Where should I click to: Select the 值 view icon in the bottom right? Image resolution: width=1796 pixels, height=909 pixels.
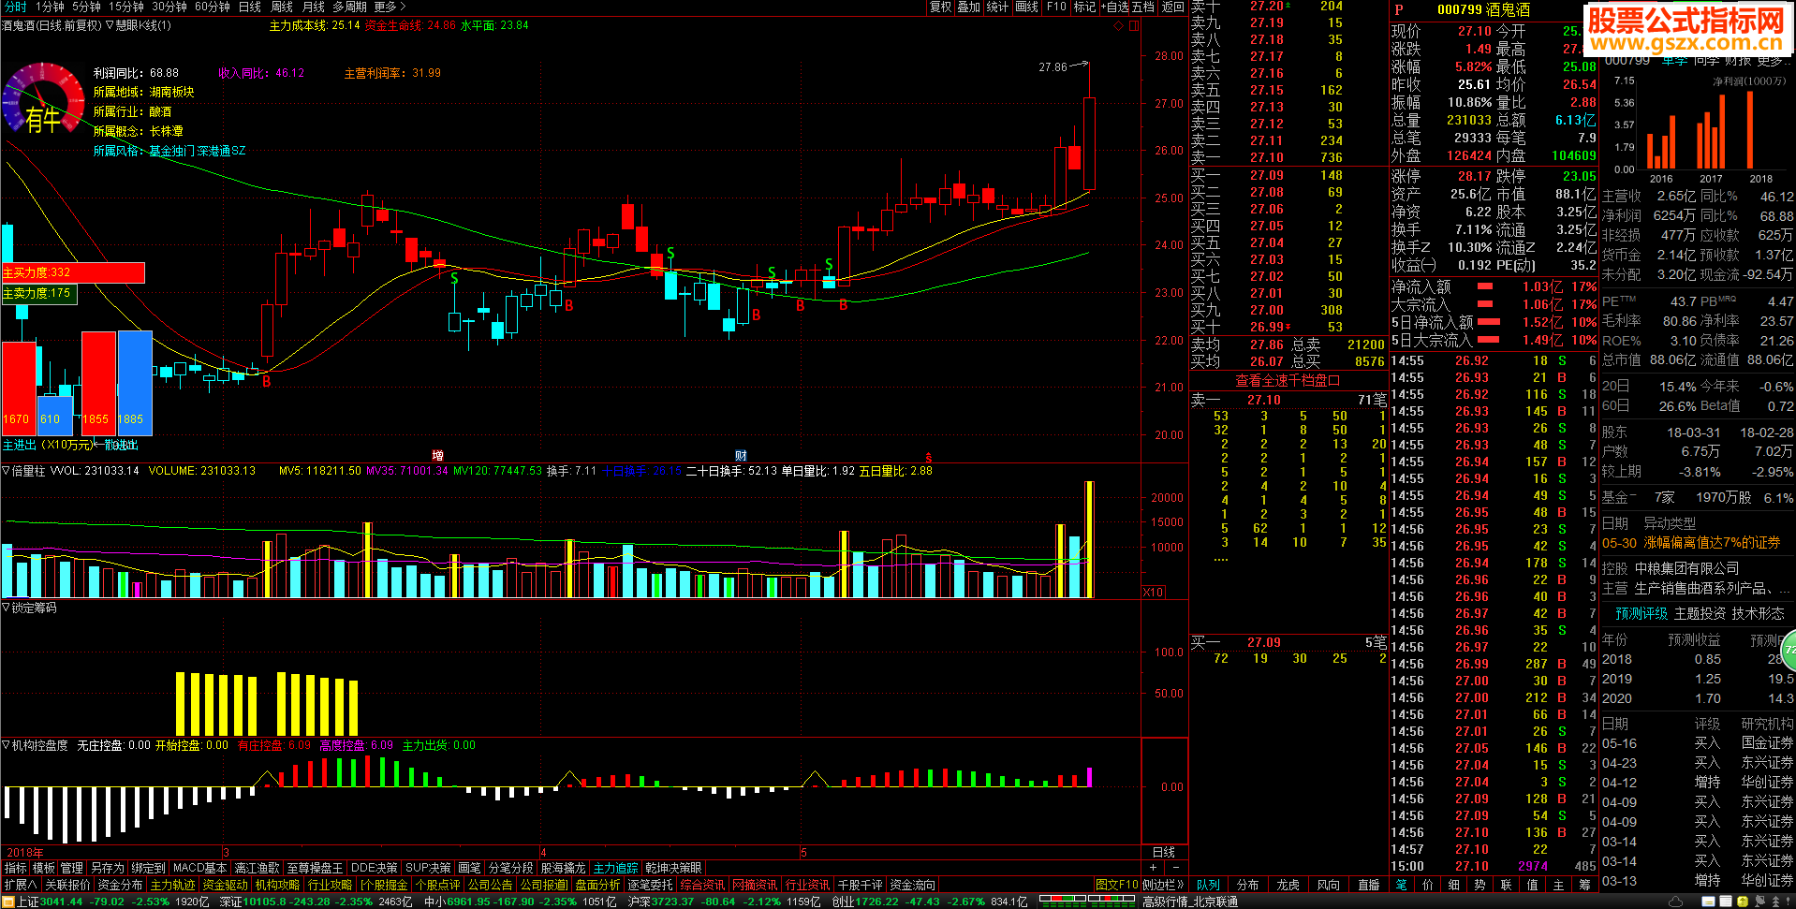[1532, 885]
